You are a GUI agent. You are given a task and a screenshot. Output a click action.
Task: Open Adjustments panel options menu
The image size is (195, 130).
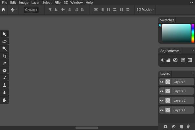193,51
